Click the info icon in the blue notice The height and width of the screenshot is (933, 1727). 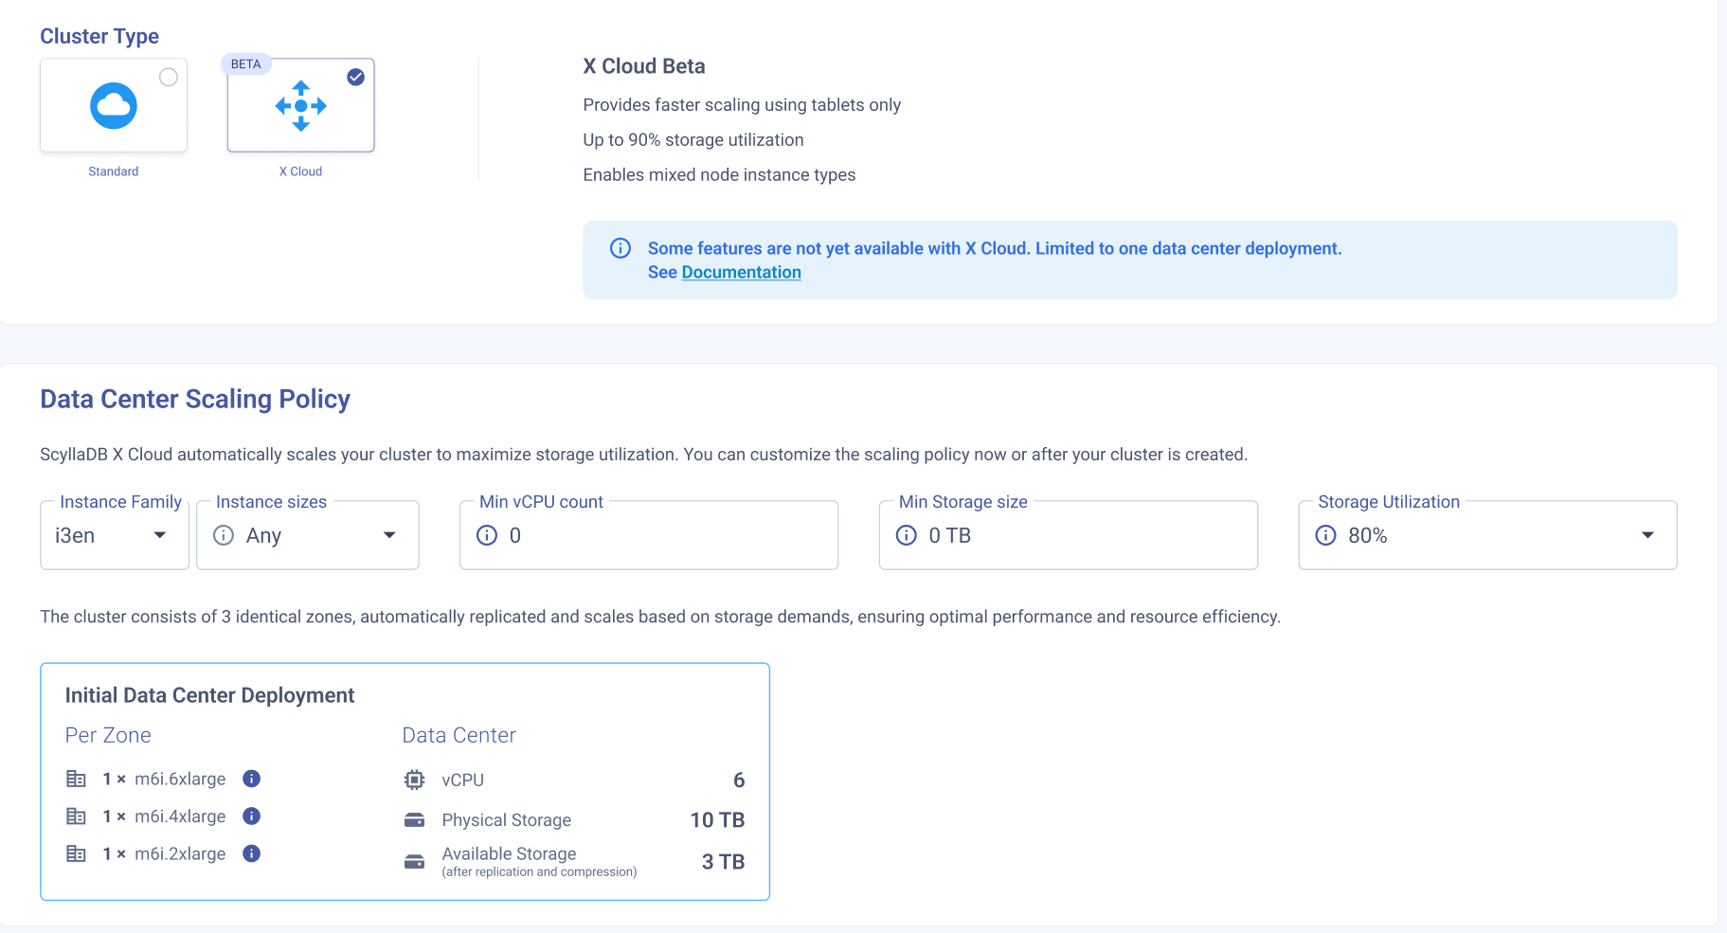coord(621,248)
